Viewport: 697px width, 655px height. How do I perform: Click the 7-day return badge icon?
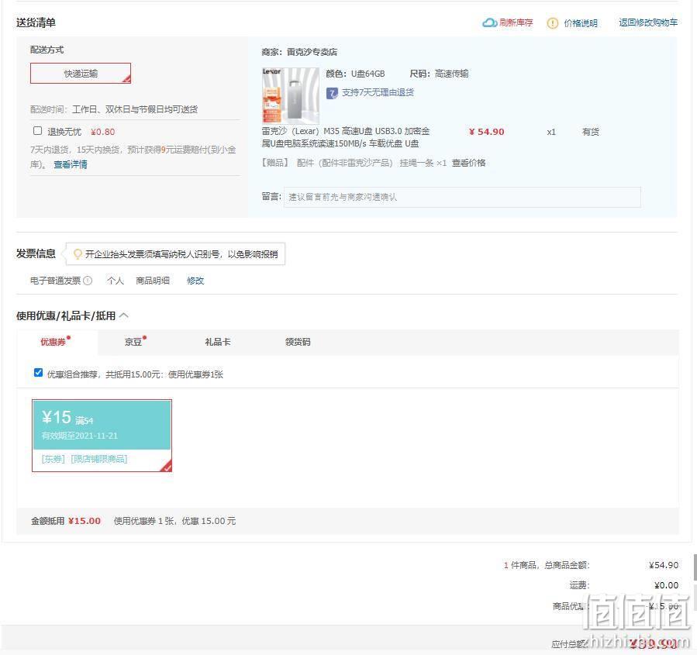pos(332,93)
